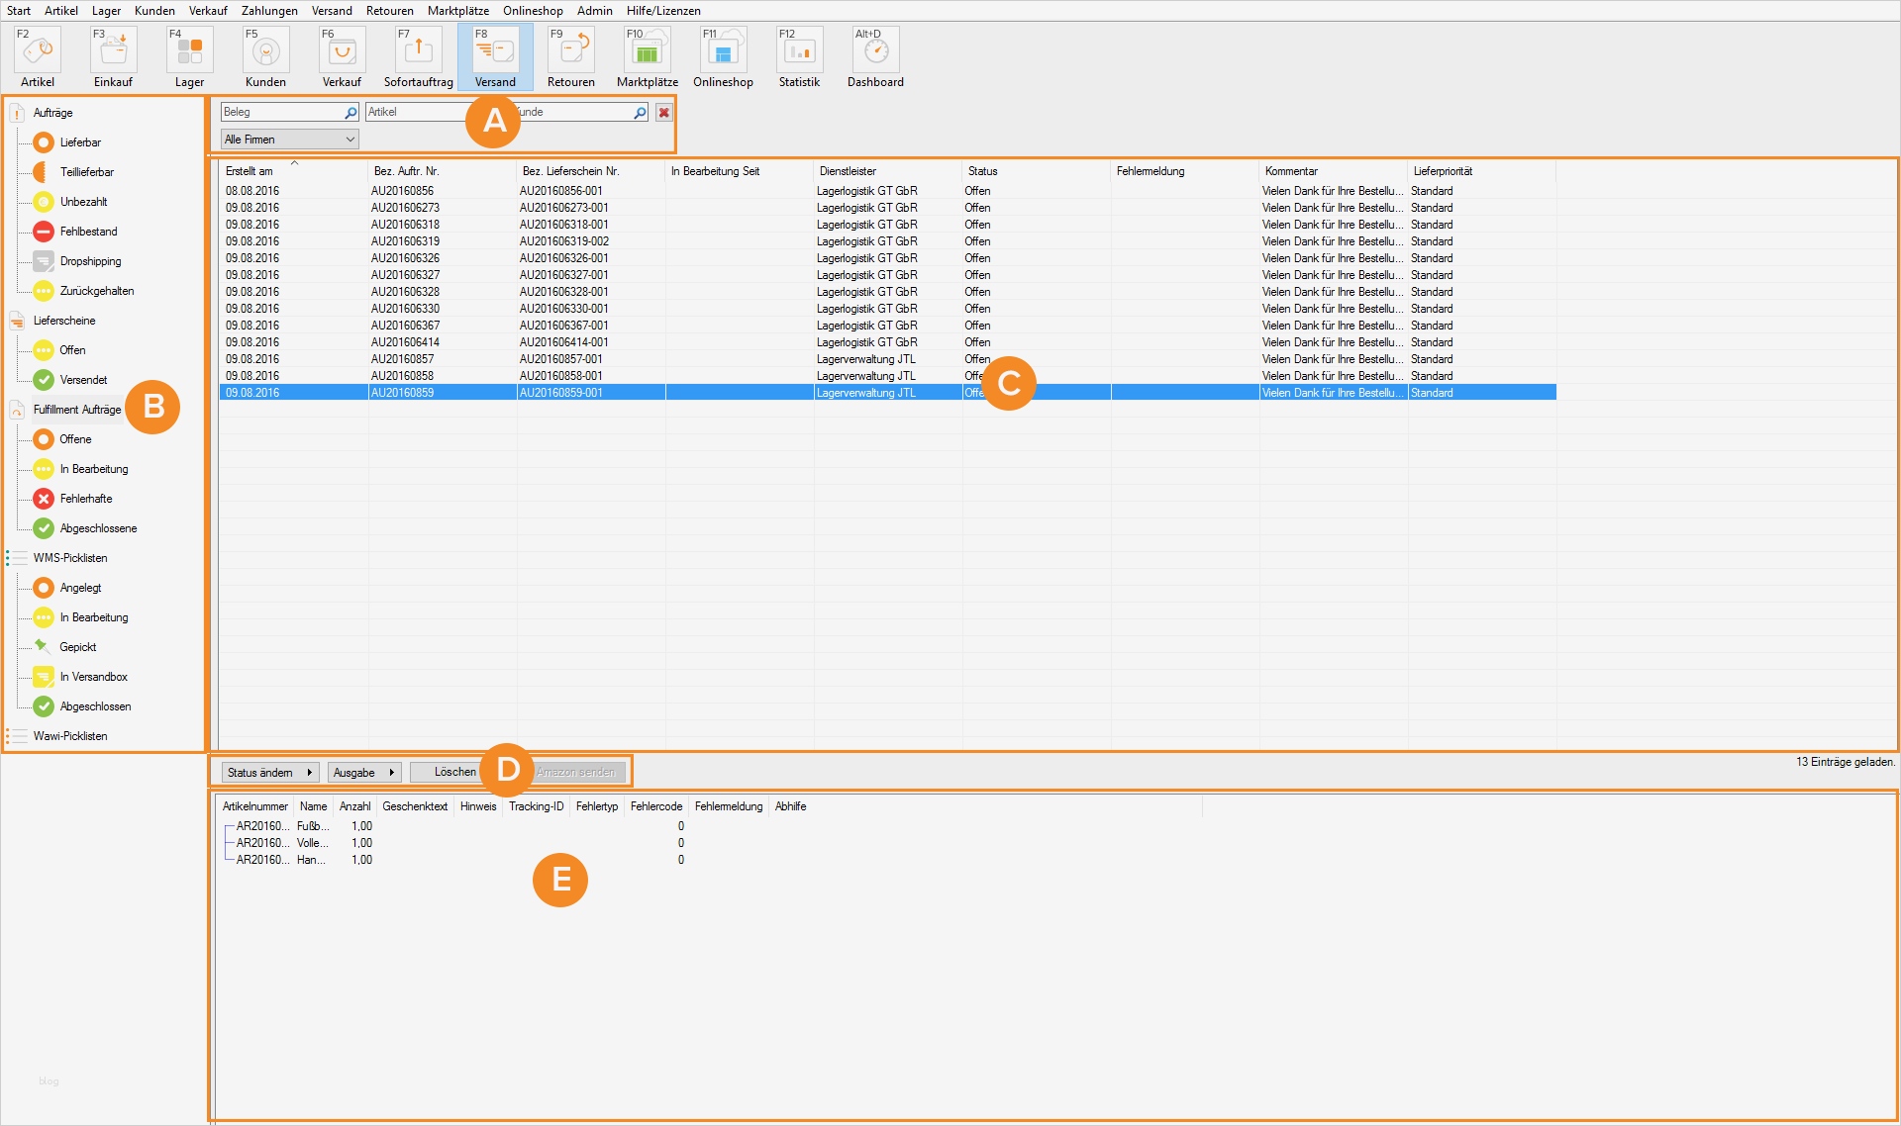1901x1126 pixels.
Task: Select the row for order AU201606330
Action: point(405,309)
